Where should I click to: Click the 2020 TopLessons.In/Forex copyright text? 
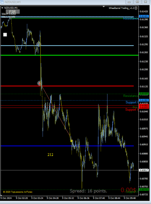[x=18, y=192]
